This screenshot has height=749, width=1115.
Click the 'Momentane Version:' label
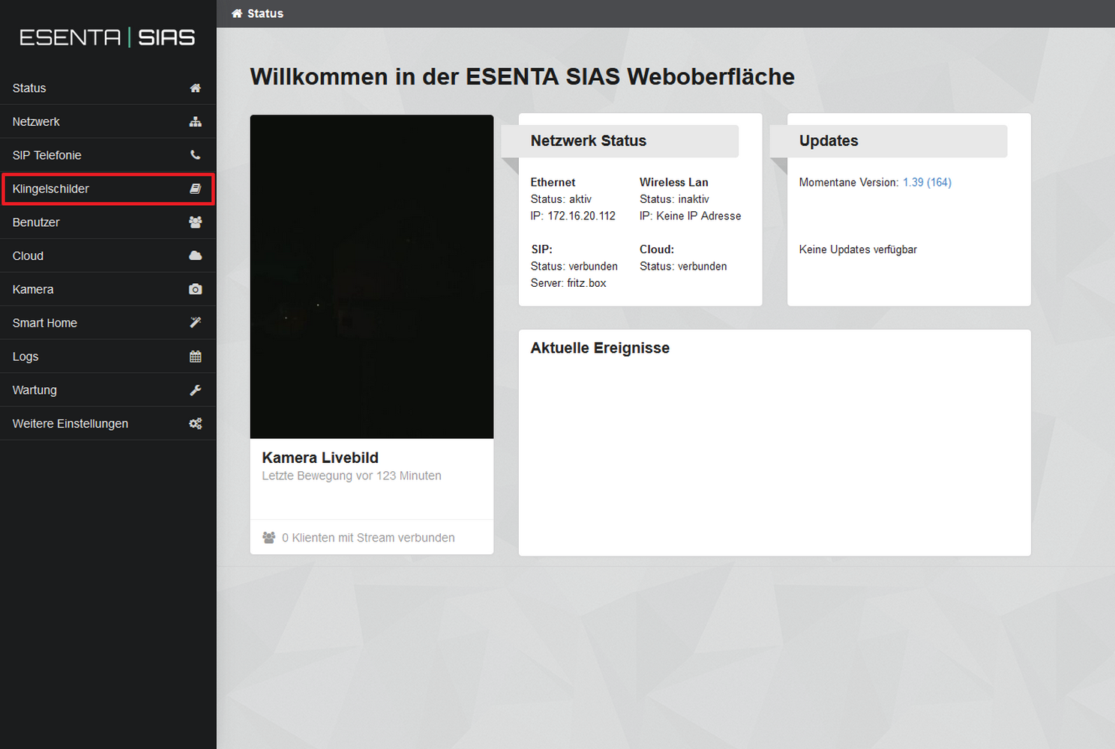[849, 183]
